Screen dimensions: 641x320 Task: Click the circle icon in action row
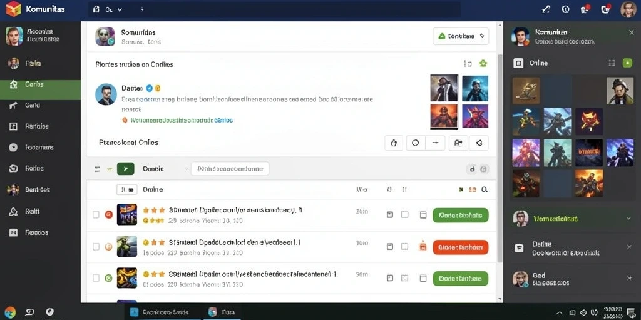coord(416,143)
